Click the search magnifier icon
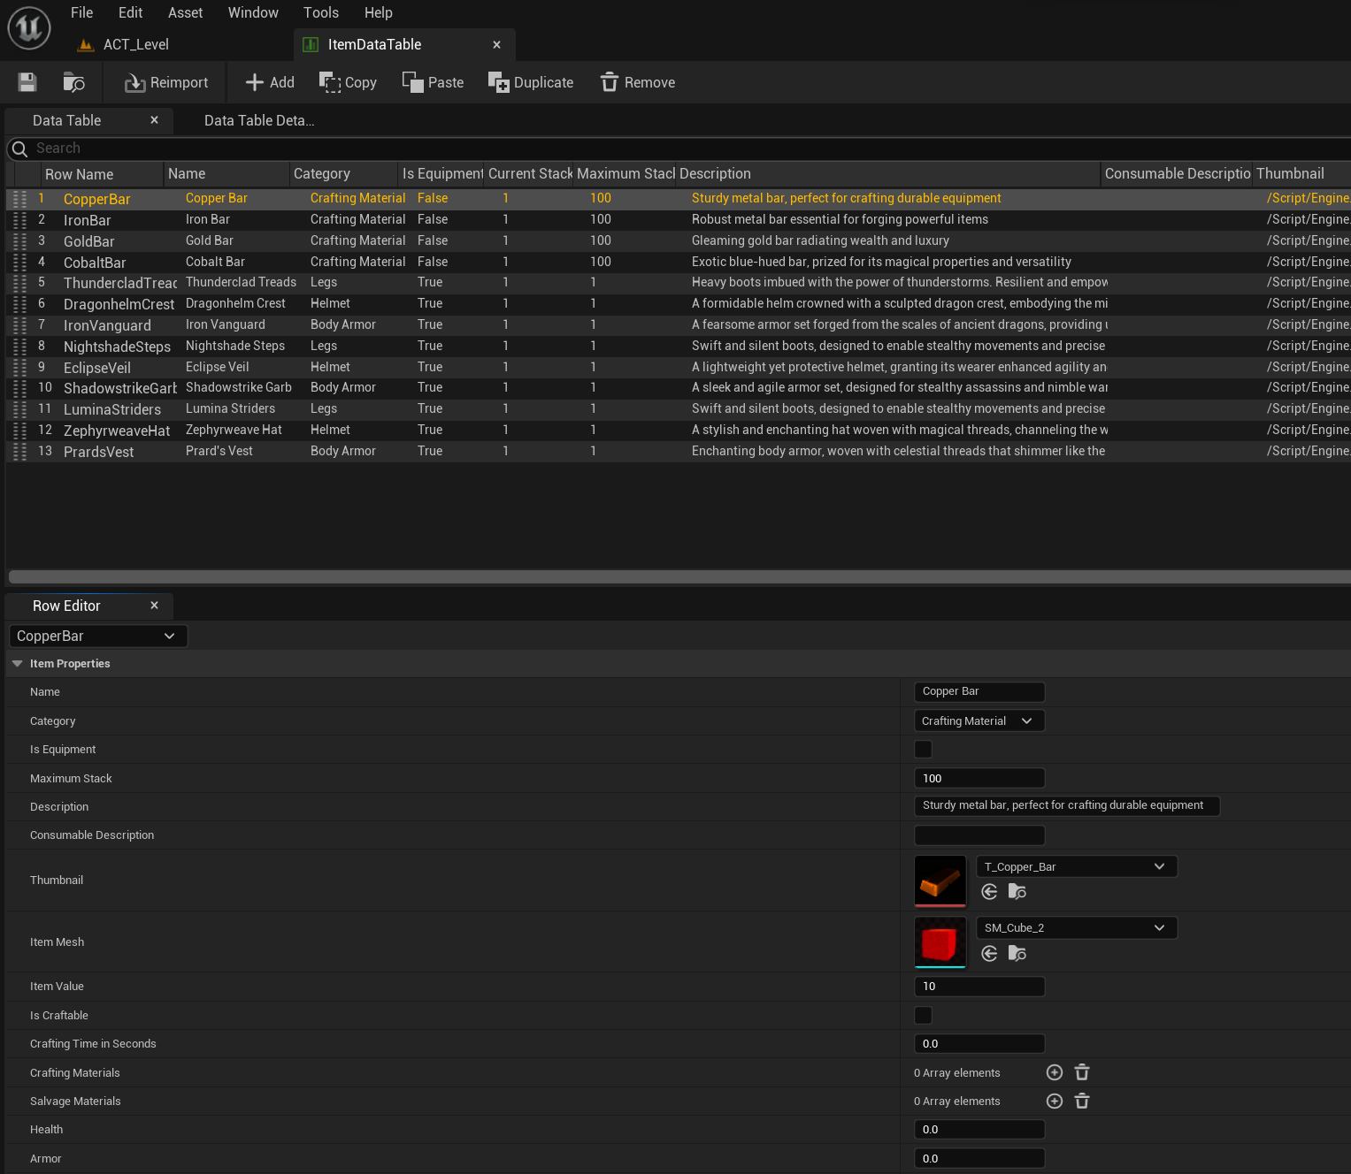This screenshot has height=1174, width=1351. (19, 148)
